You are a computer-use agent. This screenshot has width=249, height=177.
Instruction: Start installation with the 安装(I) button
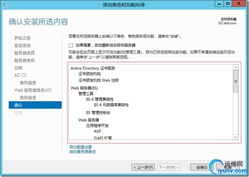[x=202, y=167]
